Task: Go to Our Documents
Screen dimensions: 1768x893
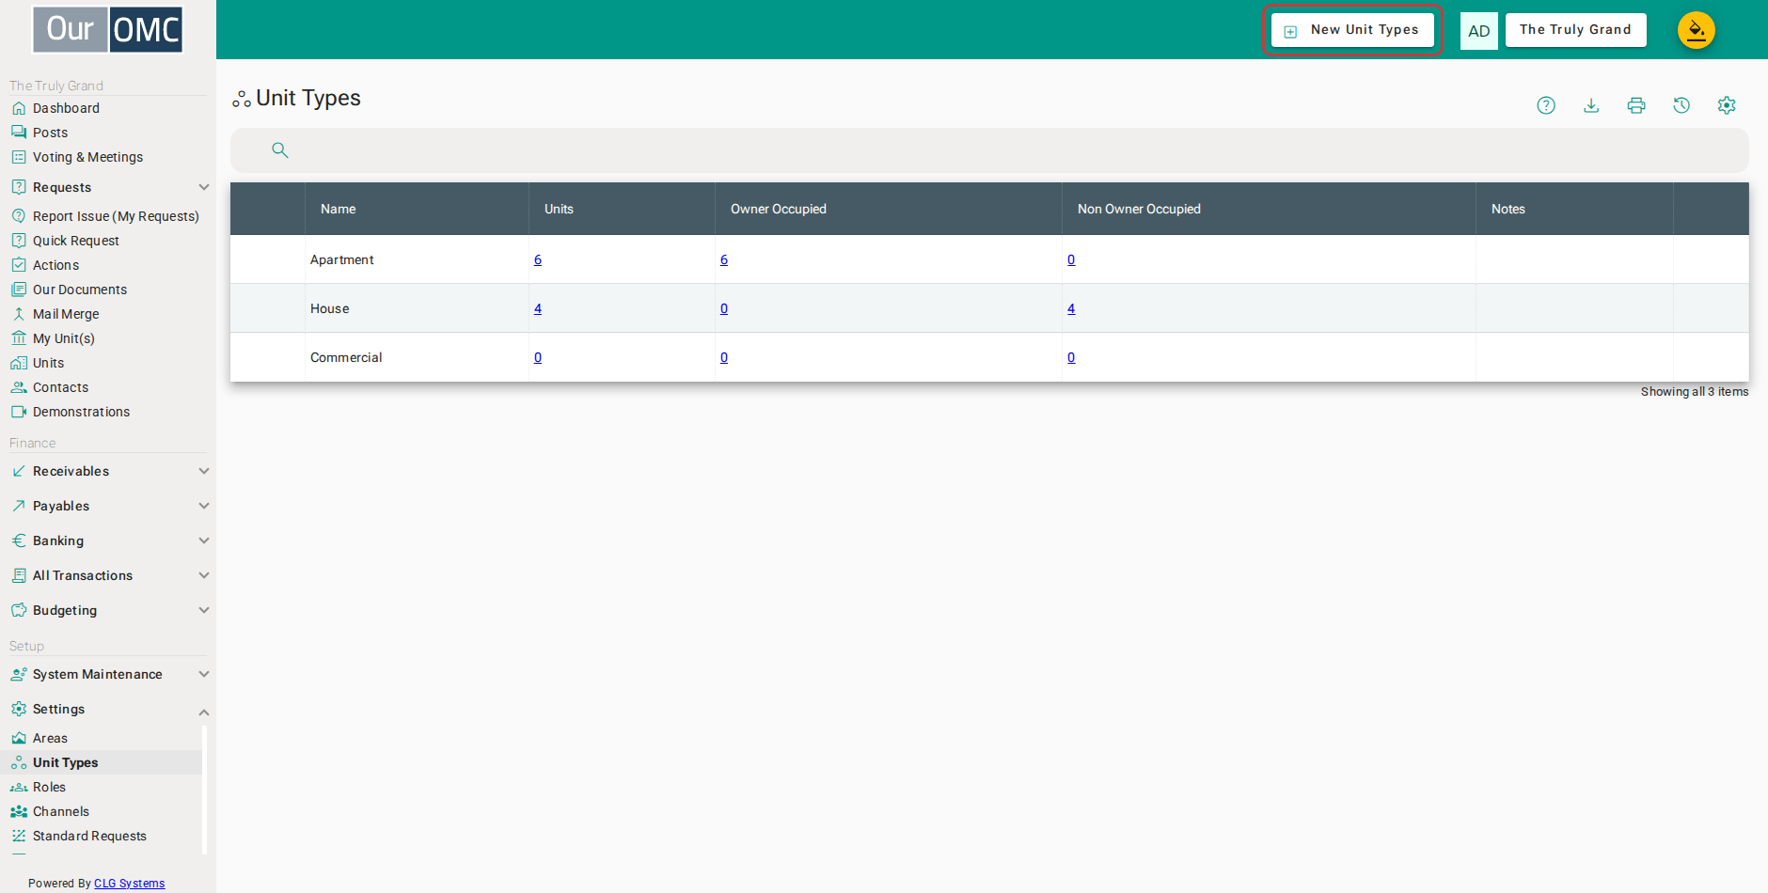Action: pos(80,290)
